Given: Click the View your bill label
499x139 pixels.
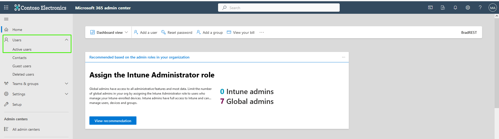Looking at the screenshot, I should [x=244, y=32].
